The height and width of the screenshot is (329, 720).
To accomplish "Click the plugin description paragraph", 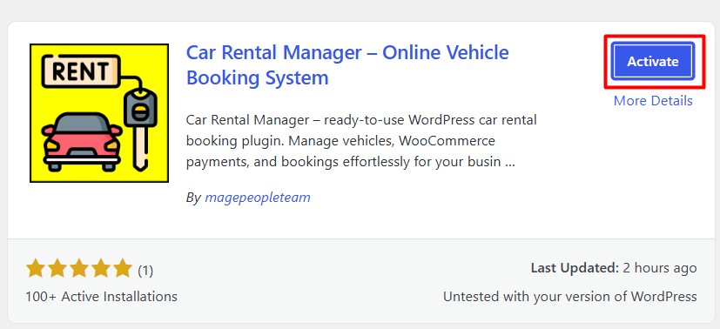I will pyautogui.click(x=361, y=141).
